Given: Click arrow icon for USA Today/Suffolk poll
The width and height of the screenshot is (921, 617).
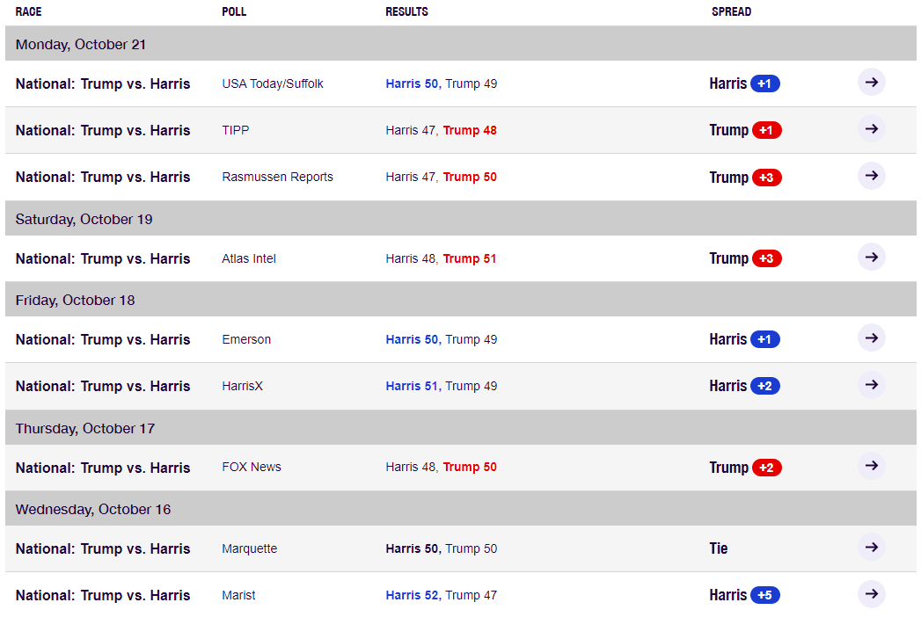Looking at the screenshot, I should tap(871, 83).
